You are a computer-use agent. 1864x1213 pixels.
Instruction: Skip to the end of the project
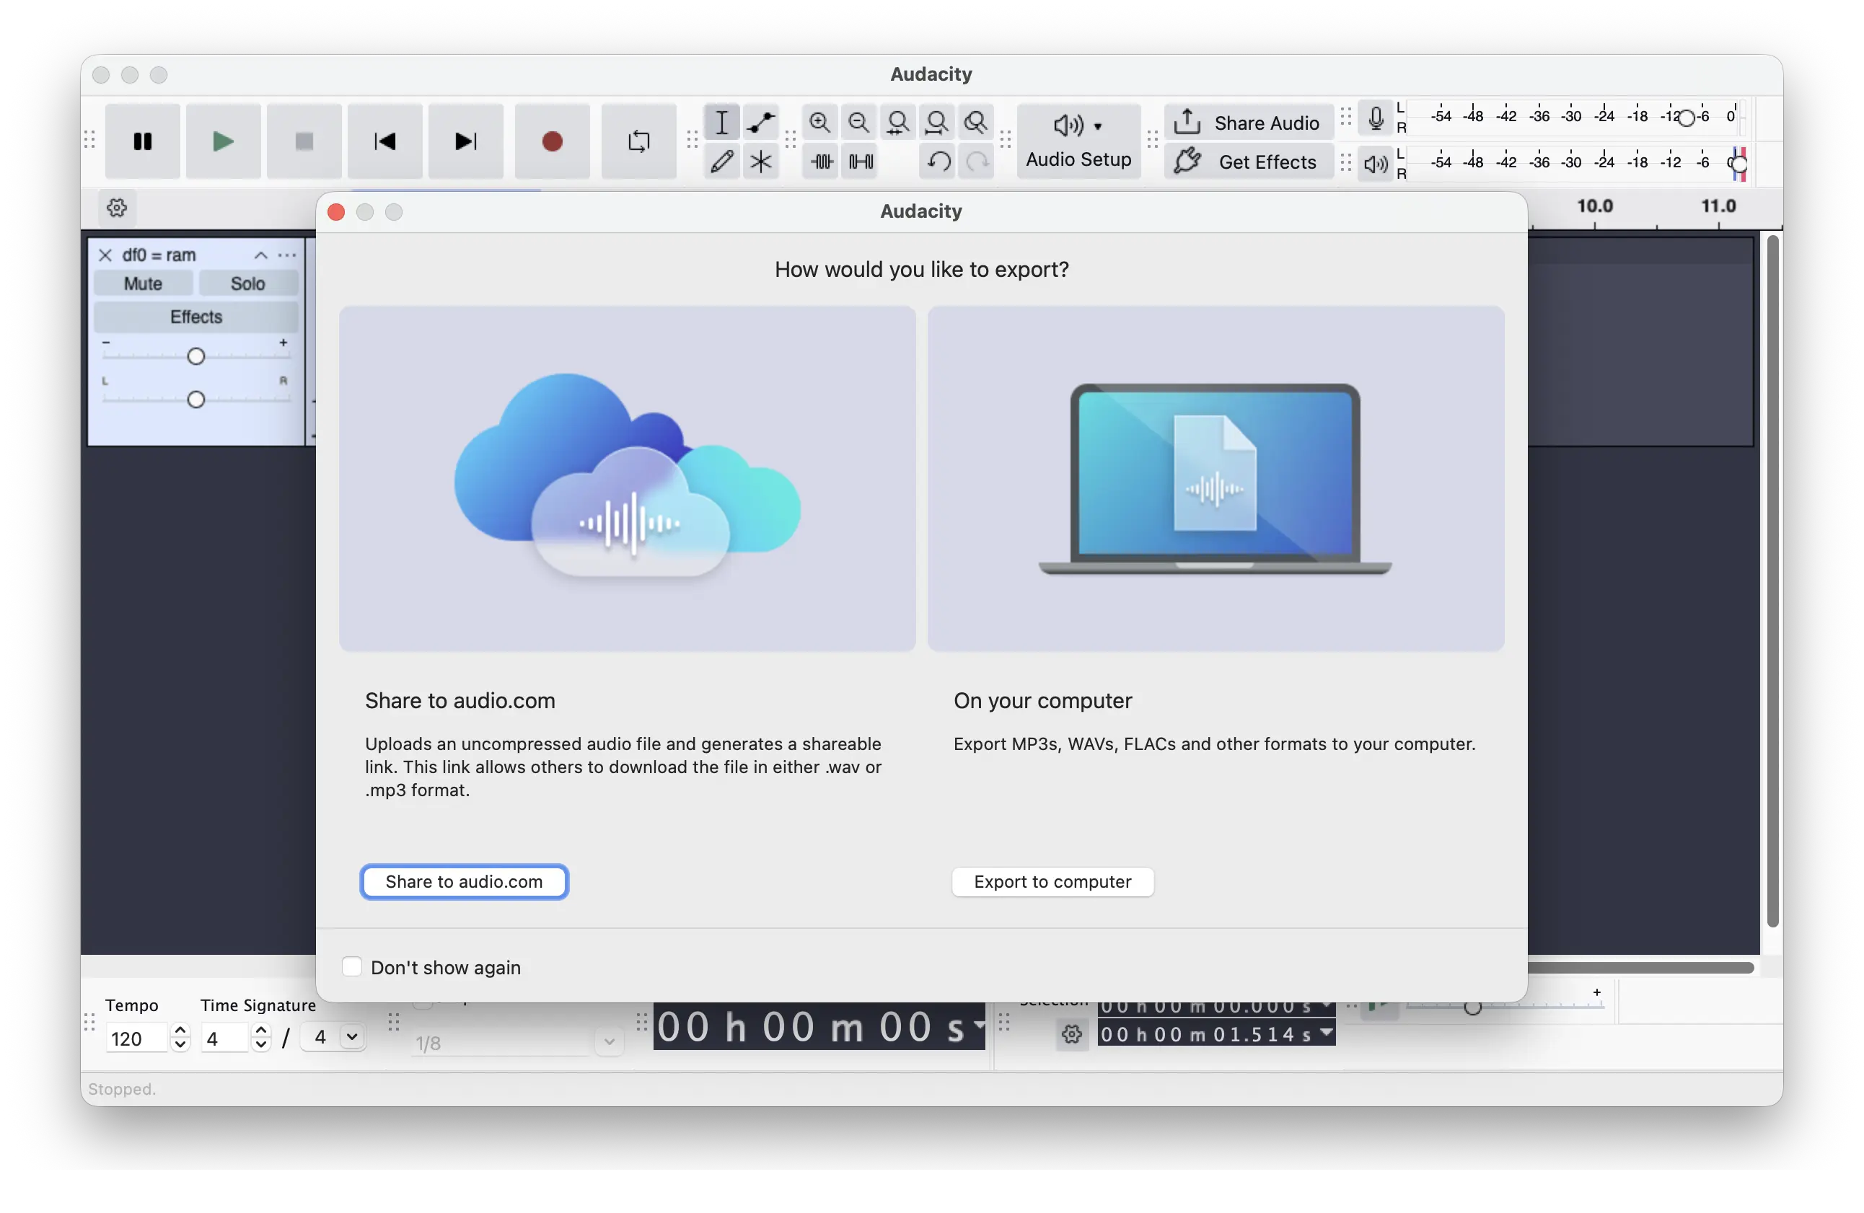click(x=465, y=141)
